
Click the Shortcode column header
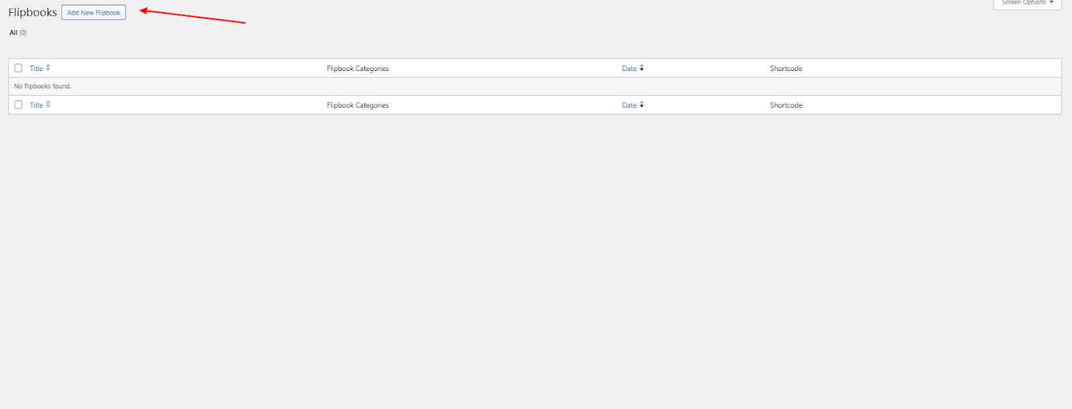(786, 68)
